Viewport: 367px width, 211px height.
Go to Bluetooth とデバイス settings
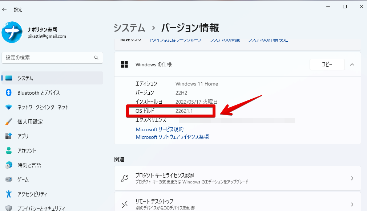39,93
